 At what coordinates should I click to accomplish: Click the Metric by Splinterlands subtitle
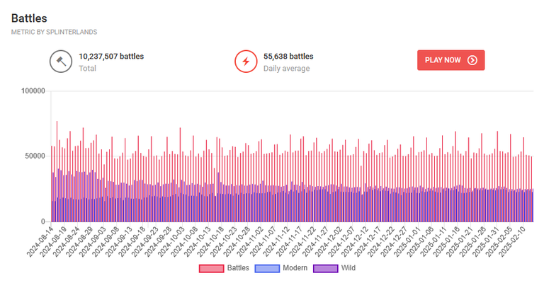pyautogui.click(x=54, y=33)
